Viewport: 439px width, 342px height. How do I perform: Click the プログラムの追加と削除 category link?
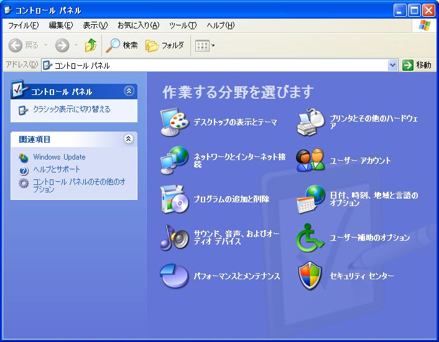click(231, 199)
